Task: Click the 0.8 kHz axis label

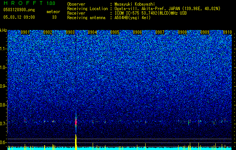Action: [3, 105]
